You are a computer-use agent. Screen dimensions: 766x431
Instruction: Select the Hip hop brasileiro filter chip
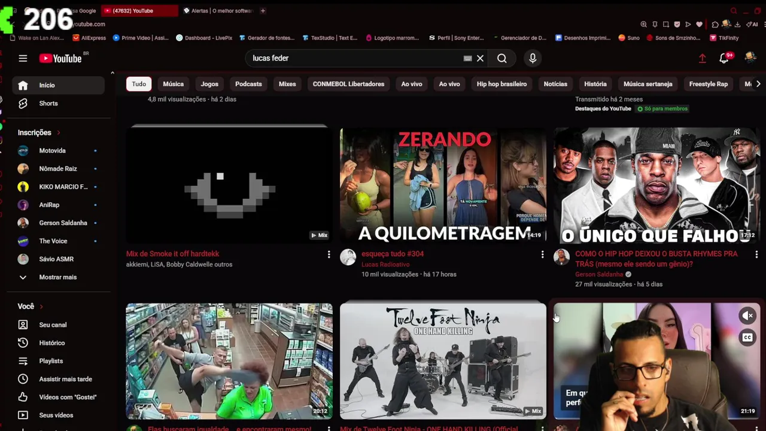501,84
